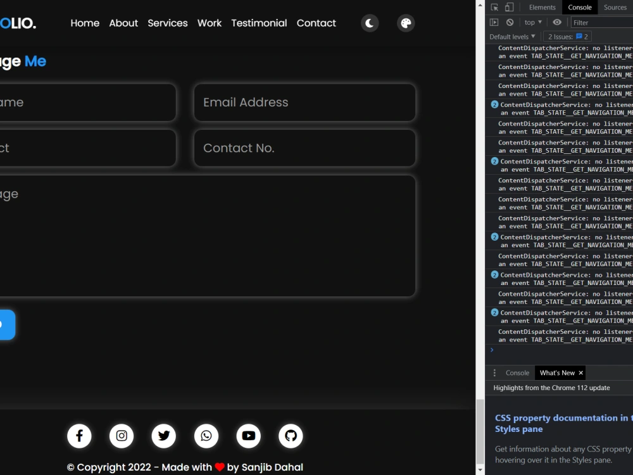Open the top JavaScript context dropdown
633x475 pixels.
(x=533, y=23)
